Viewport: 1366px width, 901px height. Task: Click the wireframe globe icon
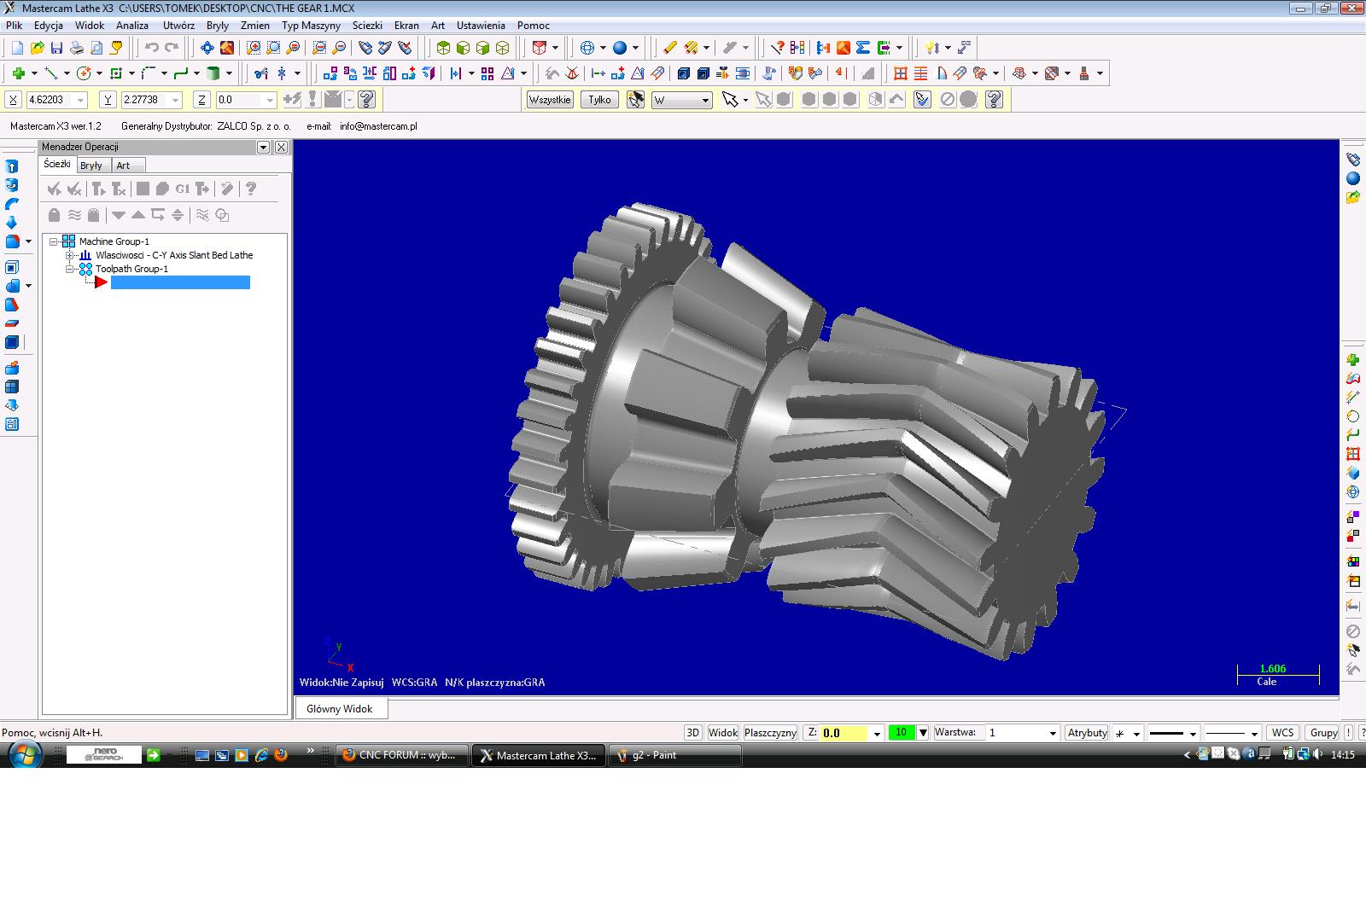click(x=587, y=48)
